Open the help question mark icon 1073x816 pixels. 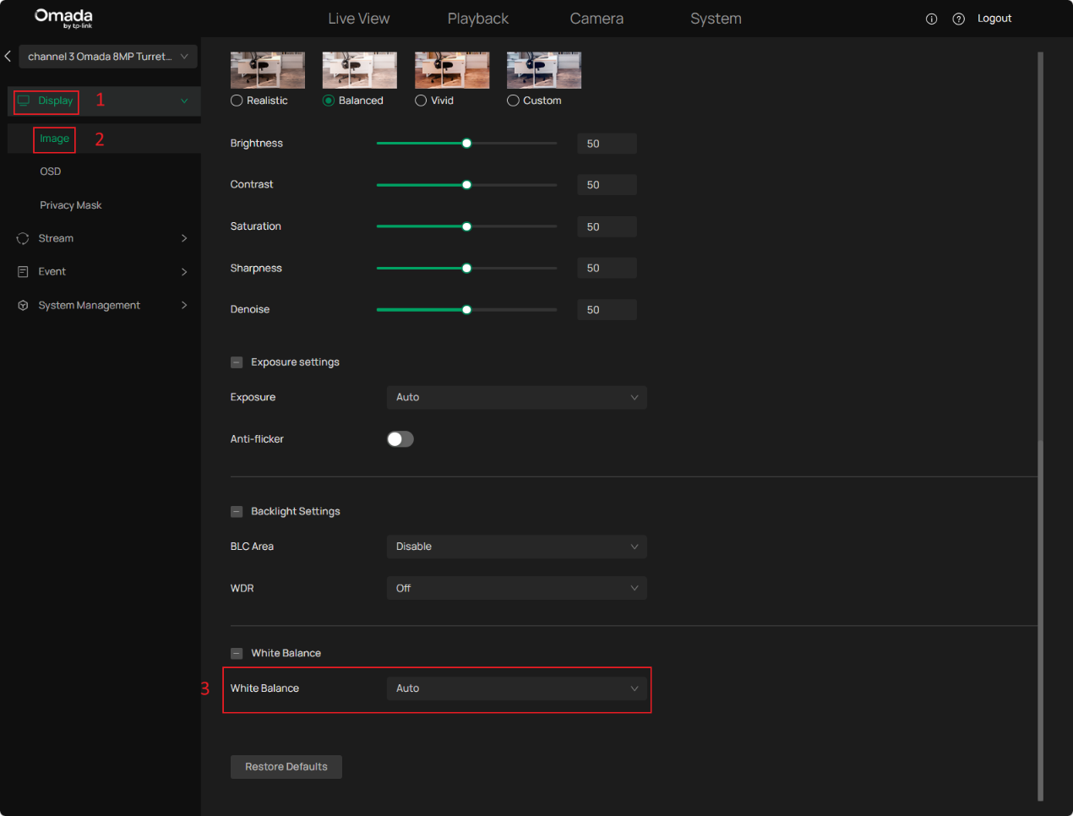(x=958, y=19)
